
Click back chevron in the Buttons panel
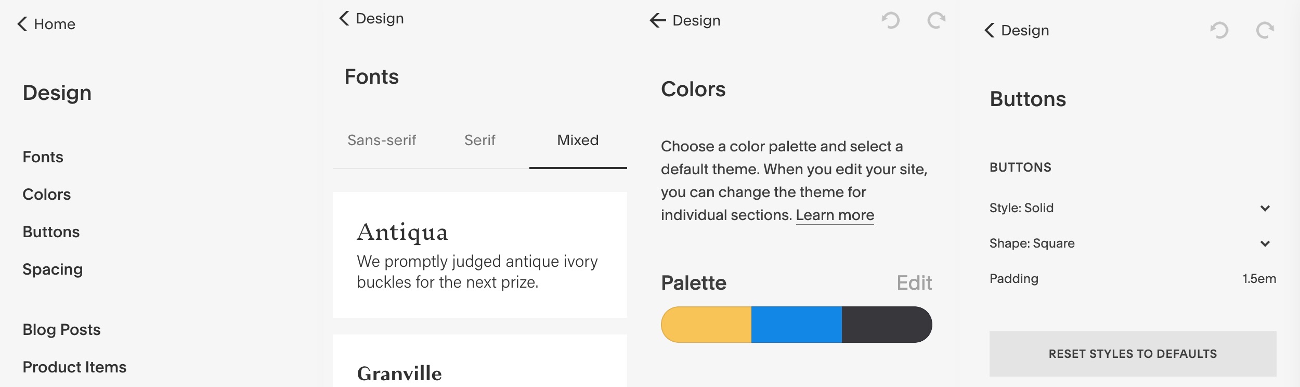[989, 30]
